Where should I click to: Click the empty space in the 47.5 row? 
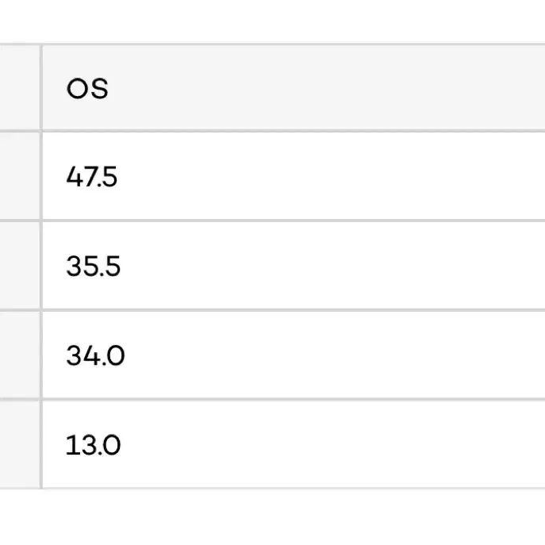330,176
